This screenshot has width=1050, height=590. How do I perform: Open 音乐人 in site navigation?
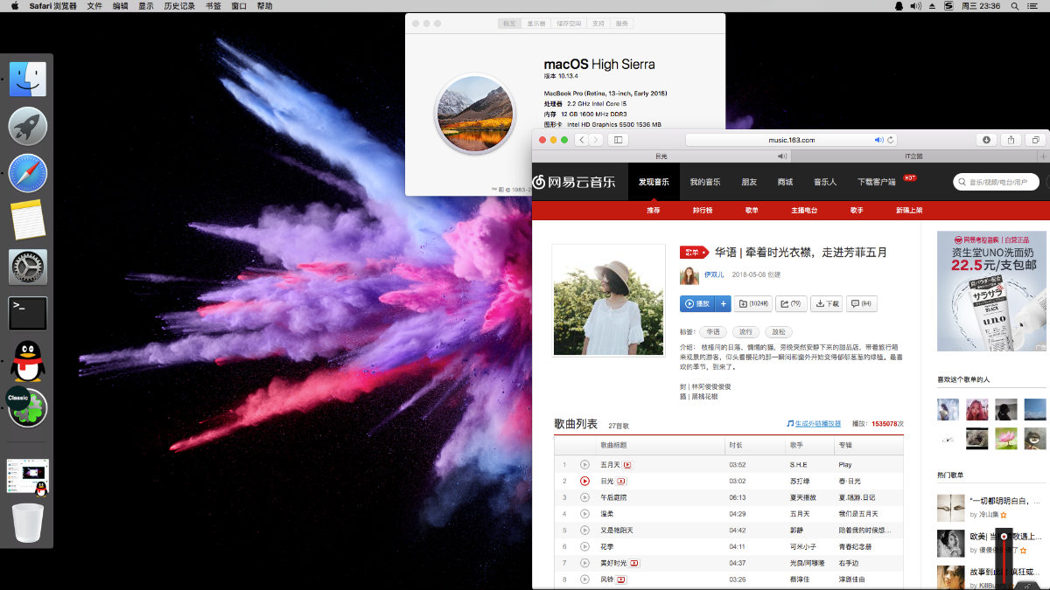point(825,182)
